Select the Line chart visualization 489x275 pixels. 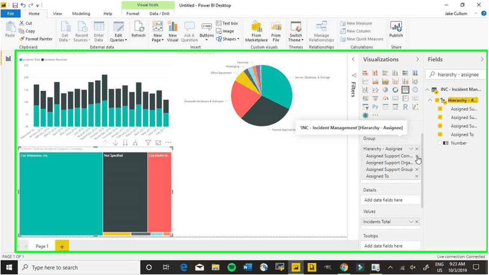pos(365,81)
